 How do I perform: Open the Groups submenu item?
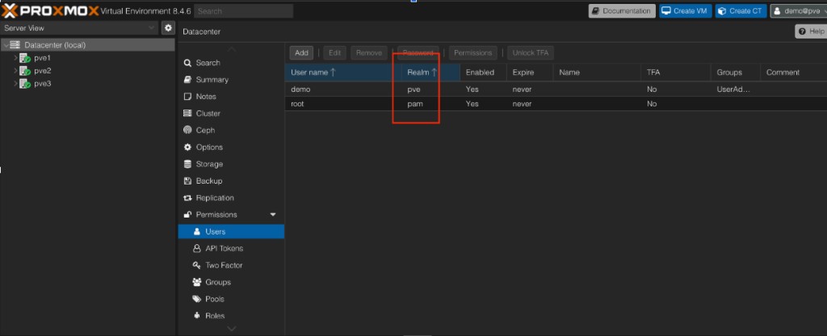231,282
